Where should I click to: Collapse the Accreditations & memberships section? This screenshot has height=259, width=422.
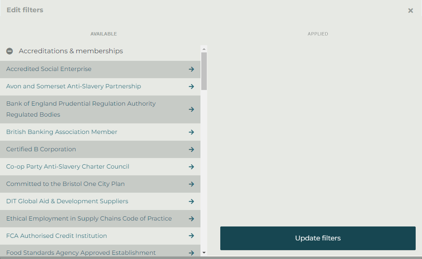point(9,51)
